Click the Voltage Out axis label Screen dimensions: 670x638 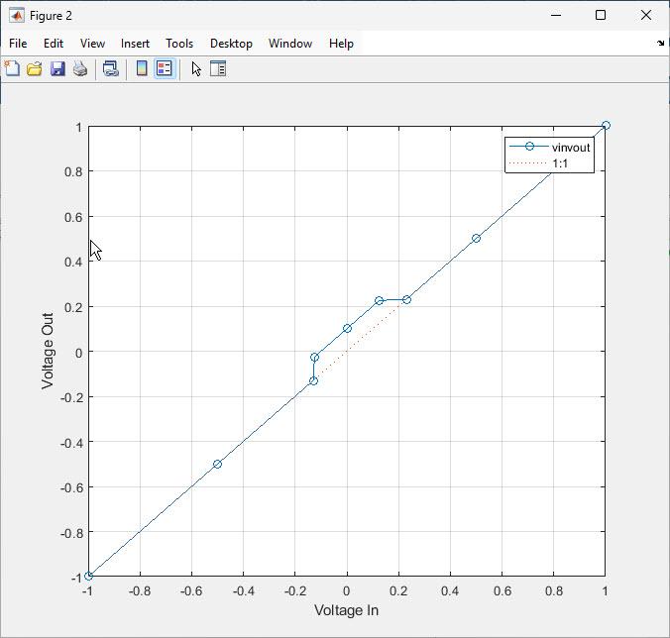click(48, 351)
